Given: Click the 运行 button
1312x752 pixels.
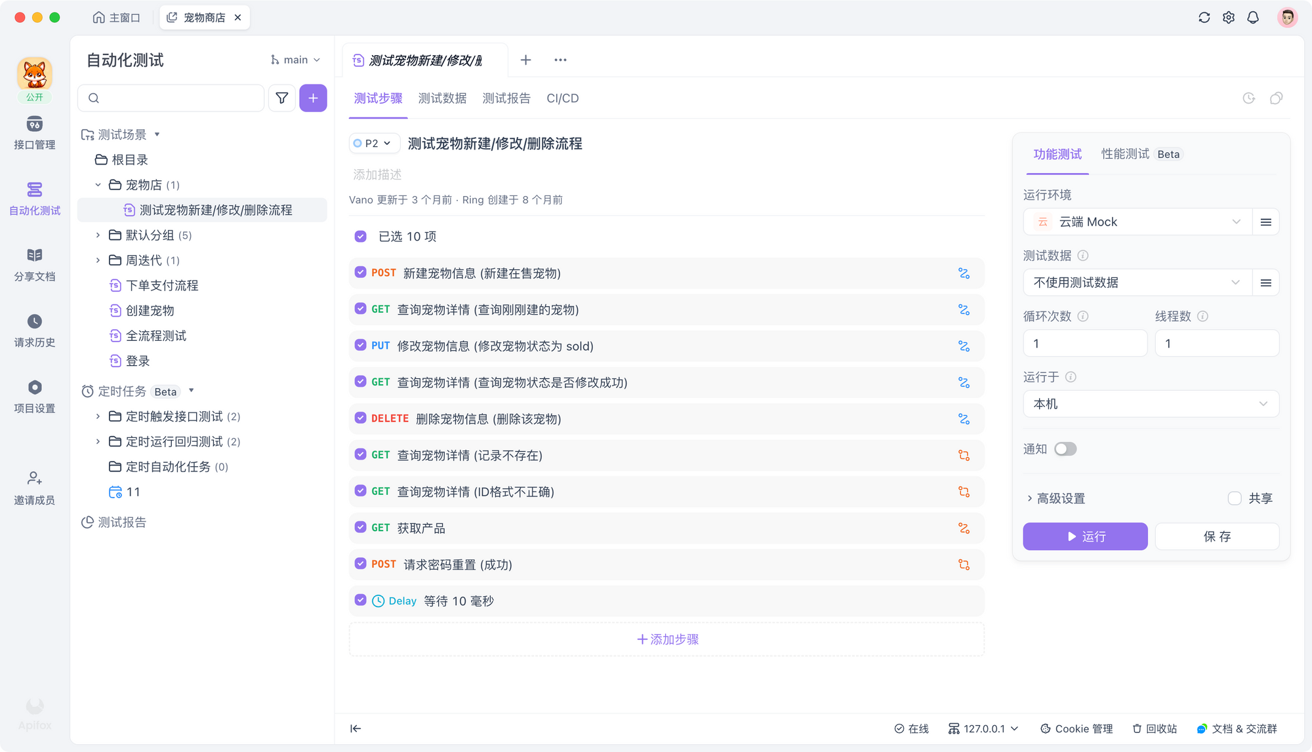Looking at the screenshot, I should [1085, 536].
